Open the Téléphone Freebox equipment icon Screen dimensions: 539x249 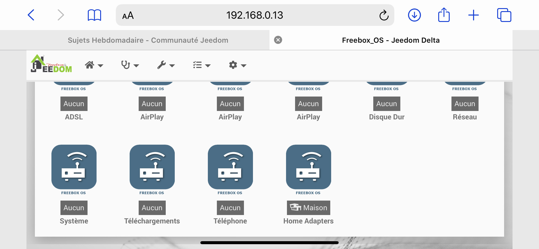pyautogui.click(x=230, y=167)
